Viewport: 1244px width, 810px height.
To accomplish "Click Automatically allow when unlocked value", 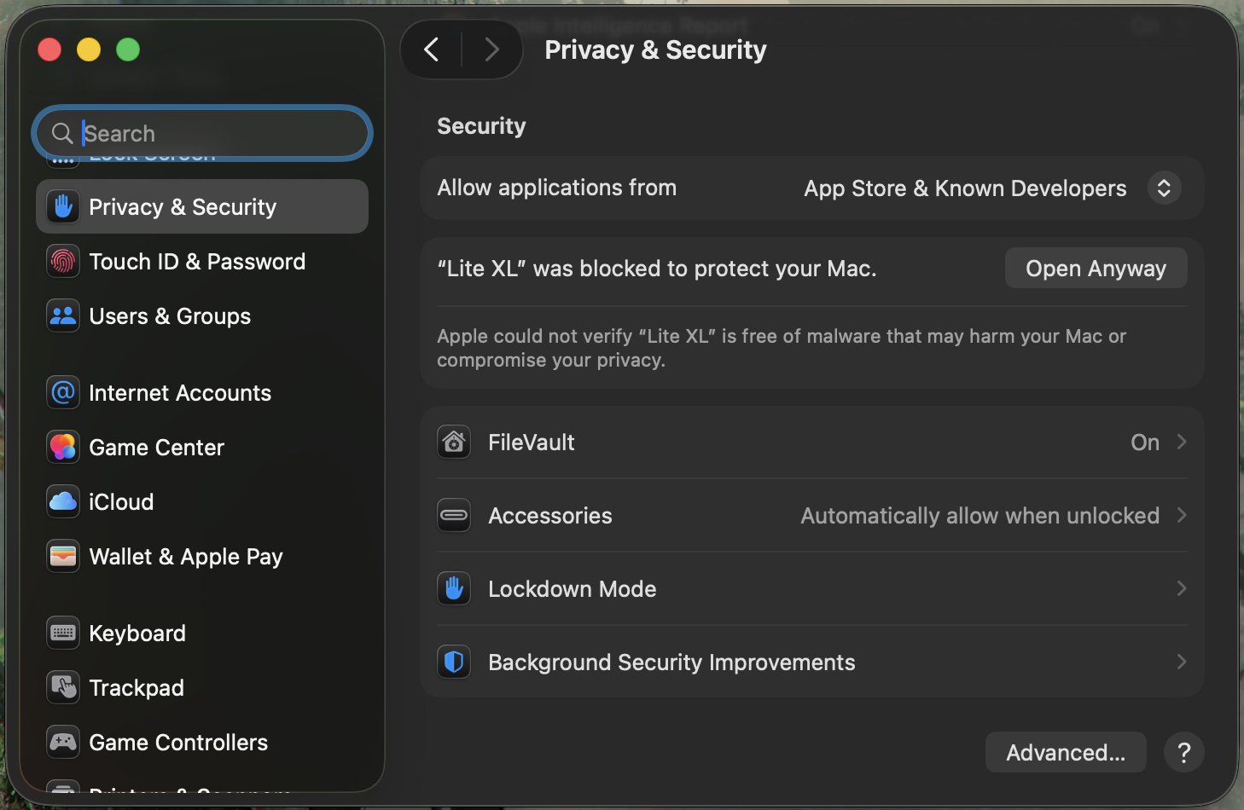I will (x=980, y=515).
